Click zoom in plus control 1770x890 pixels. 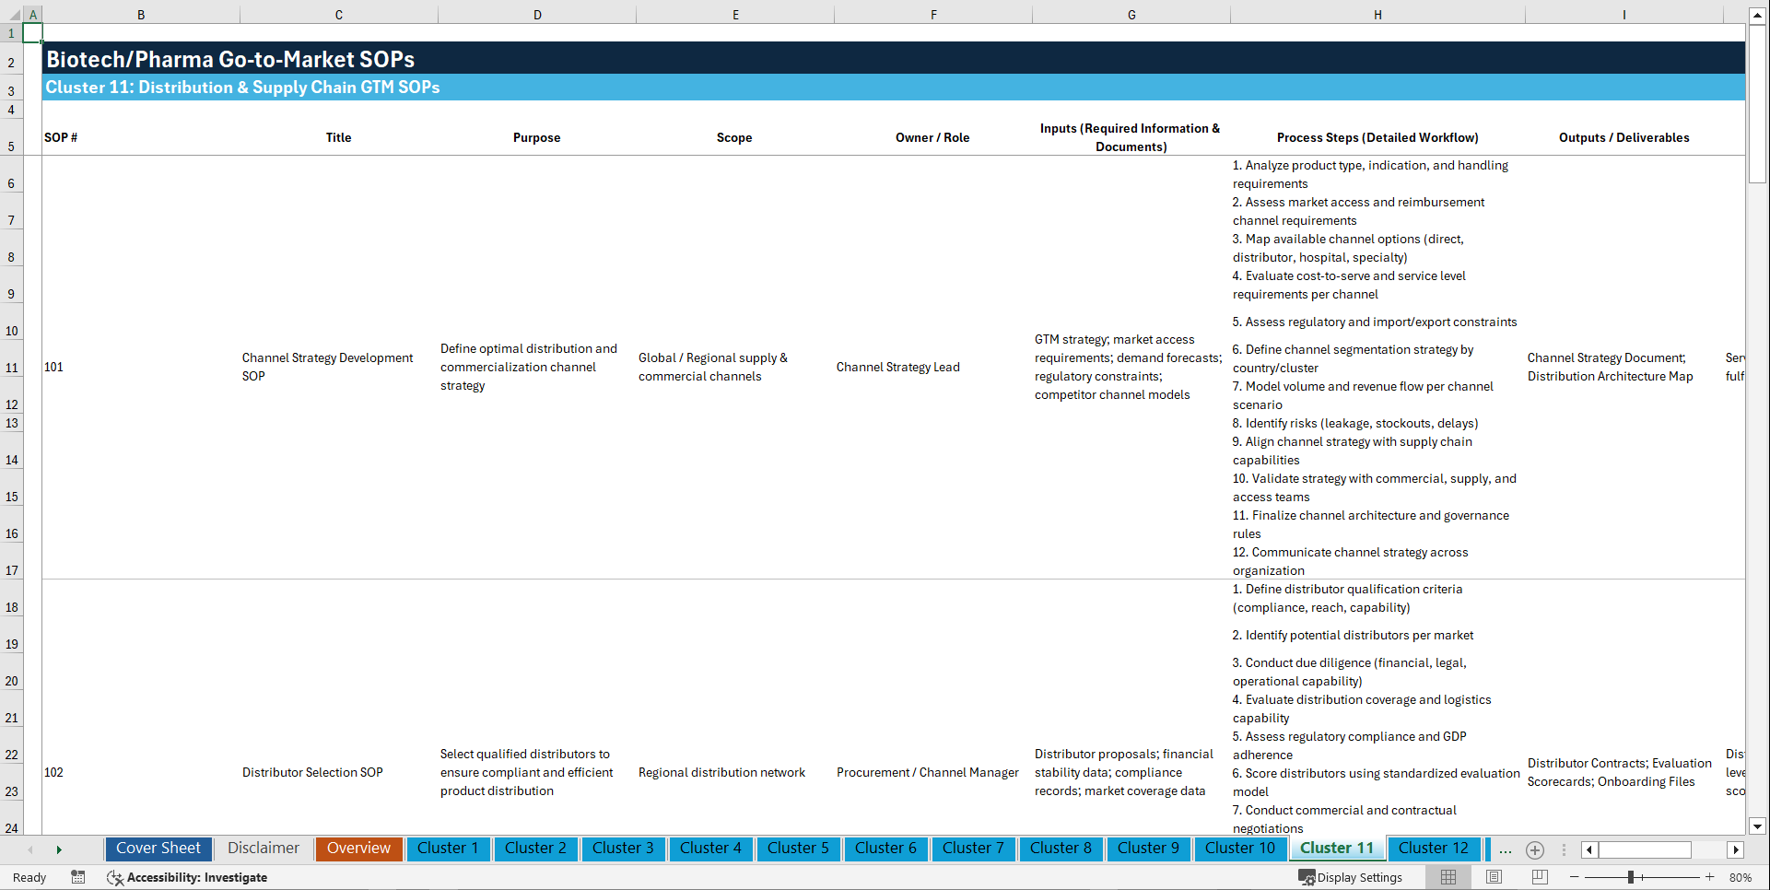(x=1711, y=877)
